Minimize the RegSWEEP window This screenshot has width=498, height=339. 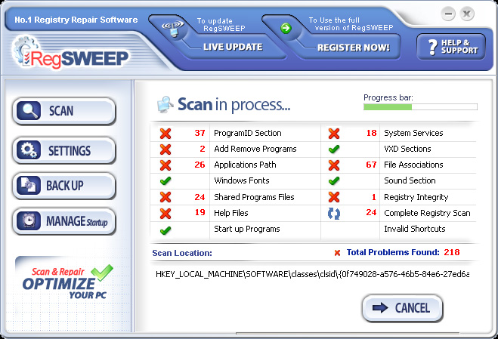[448, 14]
